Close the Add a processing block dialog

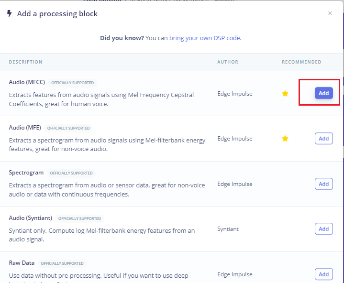(330, 13)
